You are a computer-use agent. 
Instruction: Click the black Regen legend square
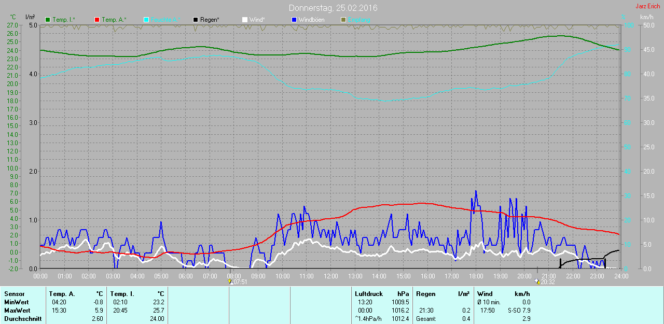196,20
